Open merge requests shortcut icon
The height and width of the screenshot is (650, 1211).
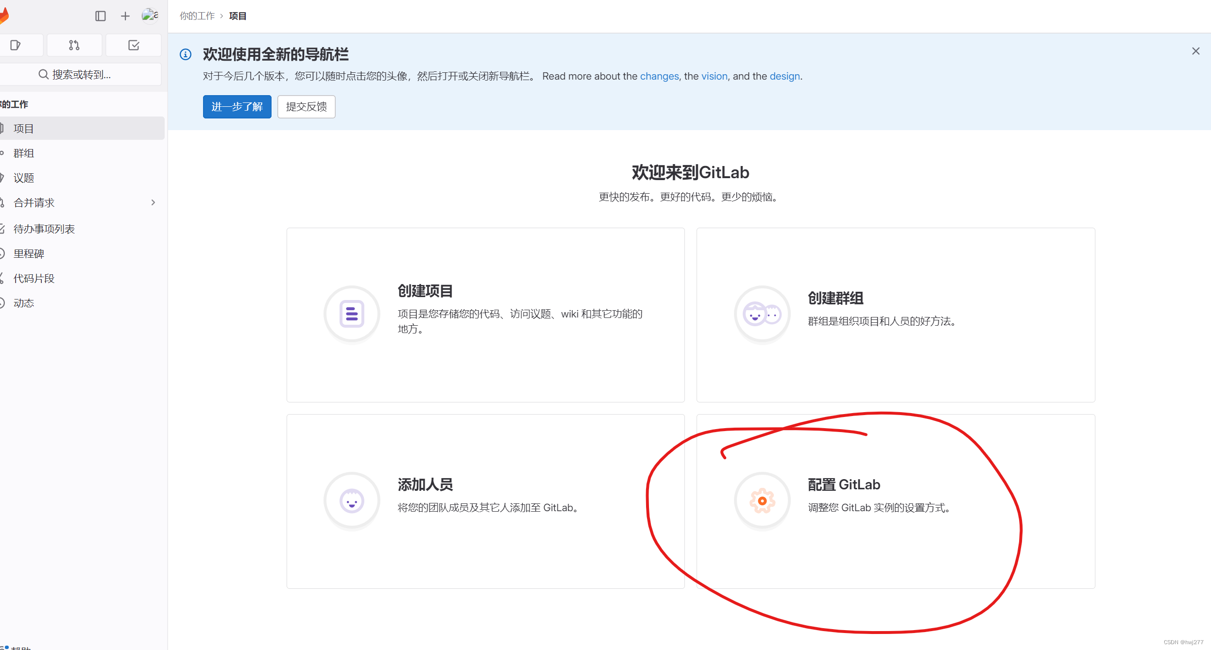coord(74,45)
